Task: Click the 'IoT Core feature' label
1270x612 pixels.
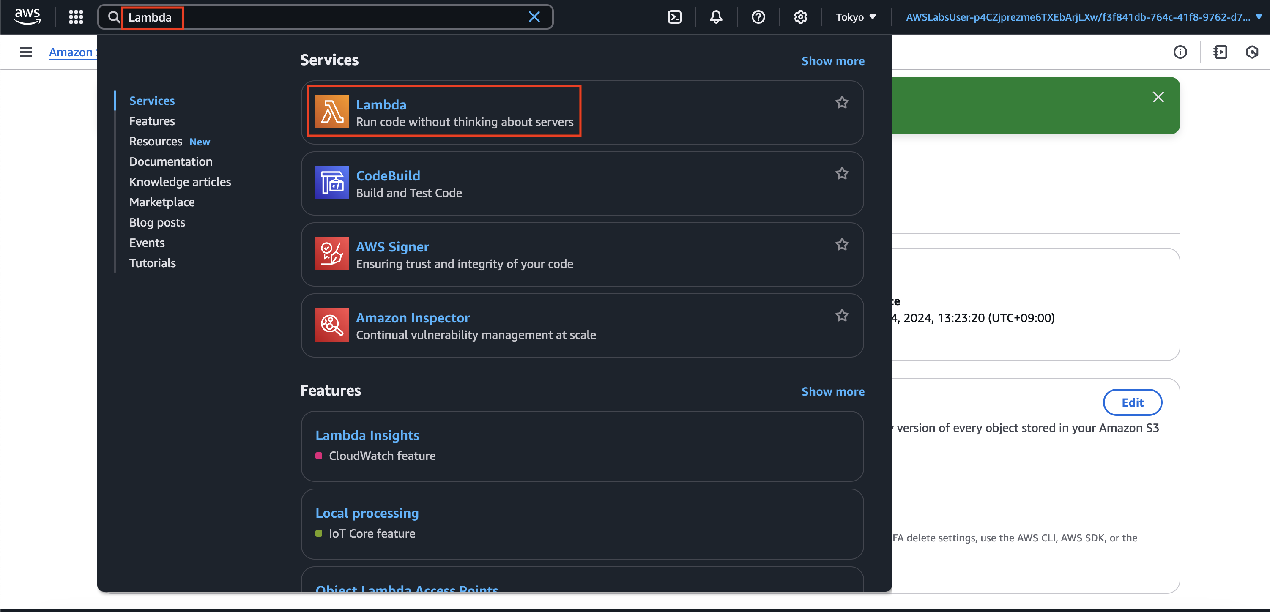Action: [x=372, y=533]
